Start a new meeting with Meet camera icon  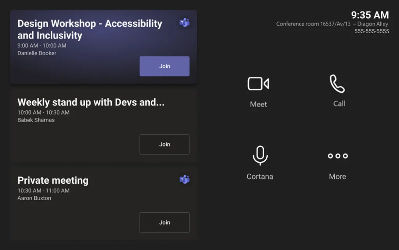pyautogui.click(x=258, y=83)
